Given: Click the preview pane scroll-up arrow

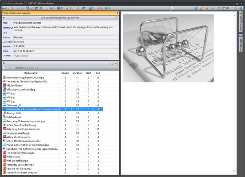Looking at the screenshot, I should [234, 15].
